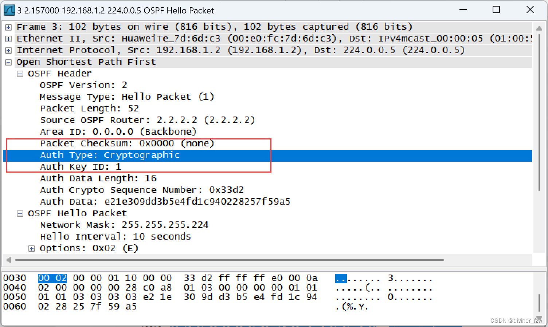Click the ASCII text .(%.Y. in row 0060

[352, 307]
